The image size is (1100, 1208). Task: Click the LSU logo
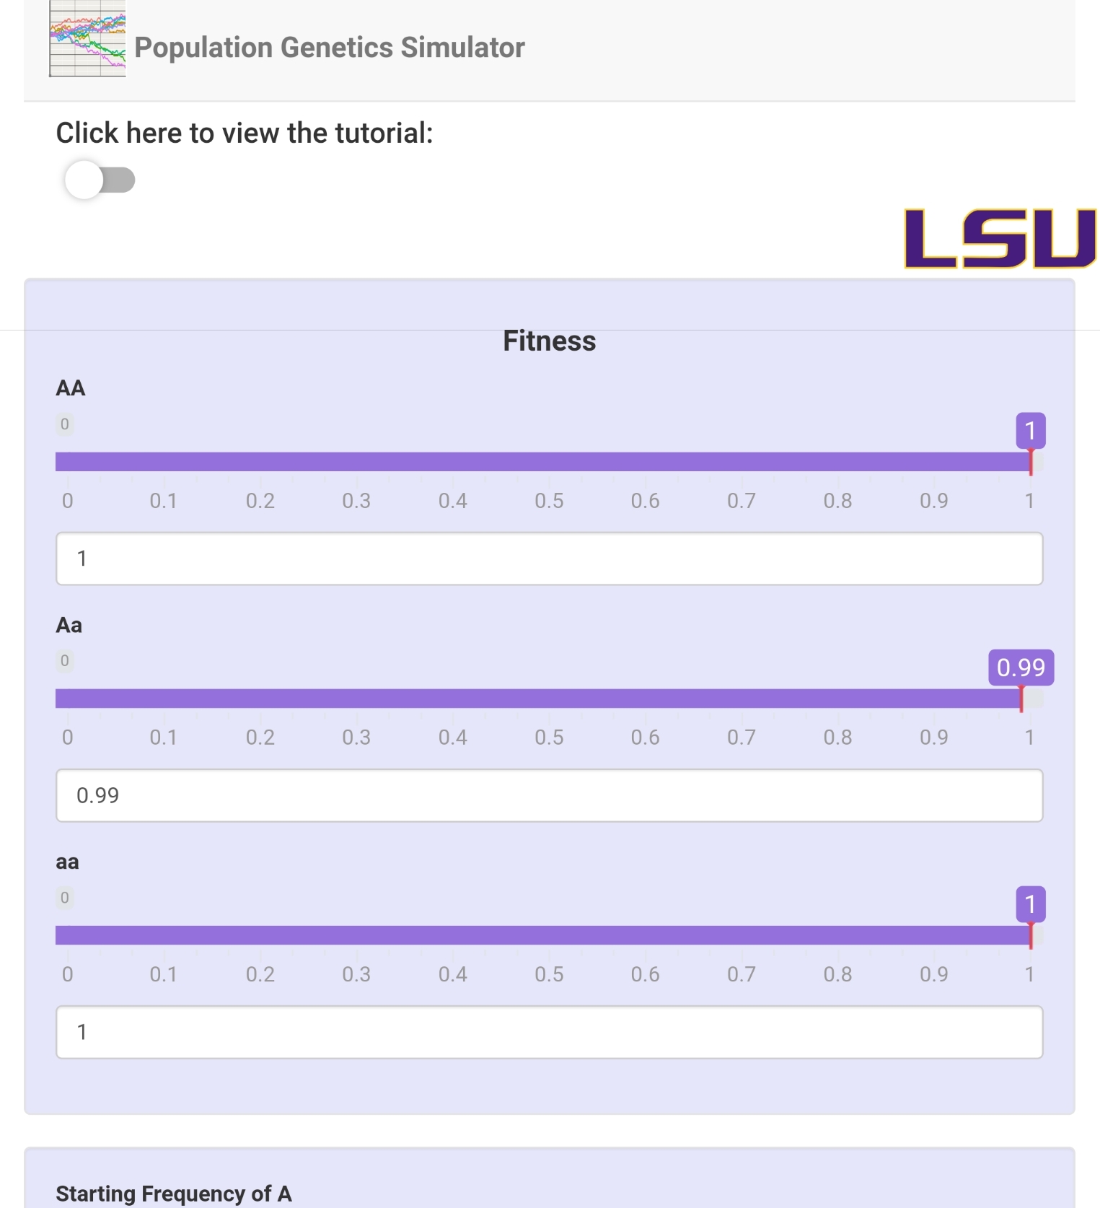1000,239
